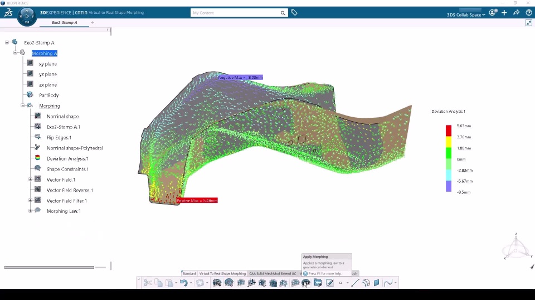Click the Negative Max label on model
This screenshot has height=300, width=535.
click(240, 78)
